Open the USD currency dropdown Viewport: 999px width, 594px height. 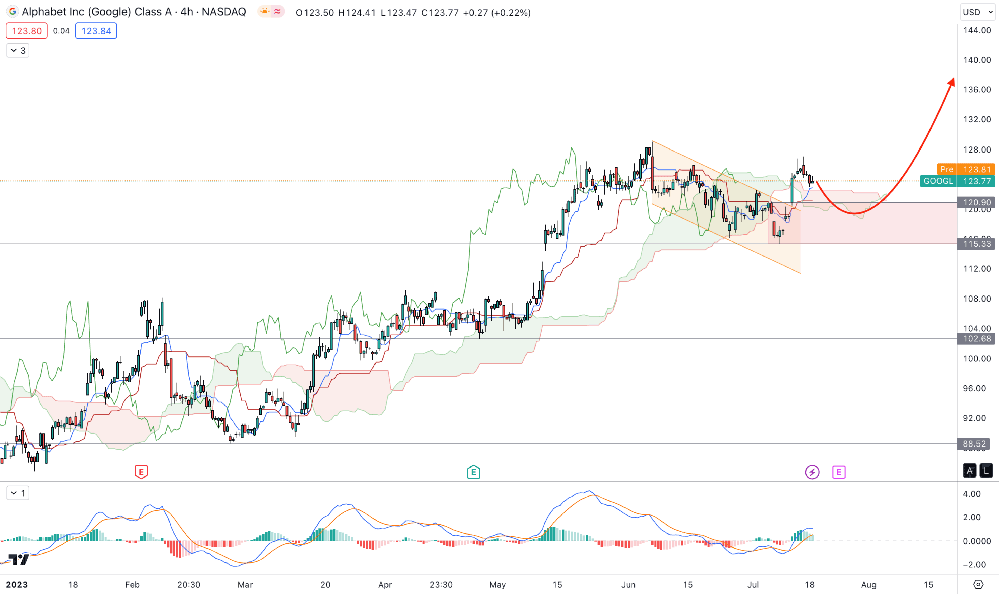point(978,12)
